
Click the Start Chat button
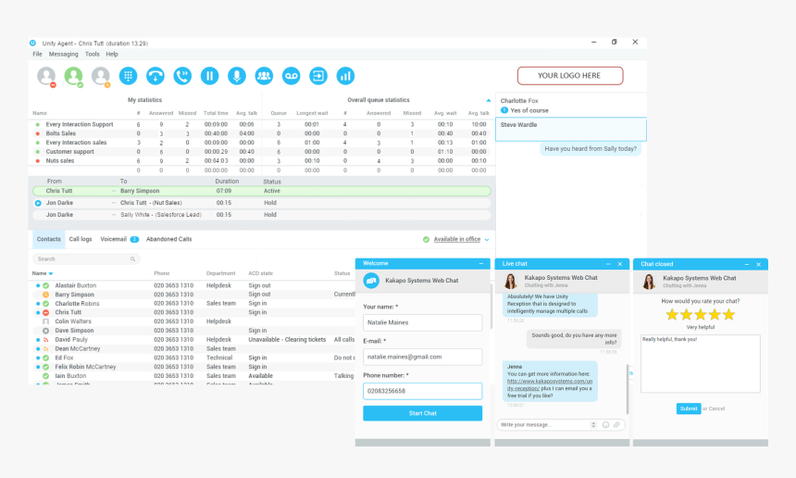(x=422, y=413)
